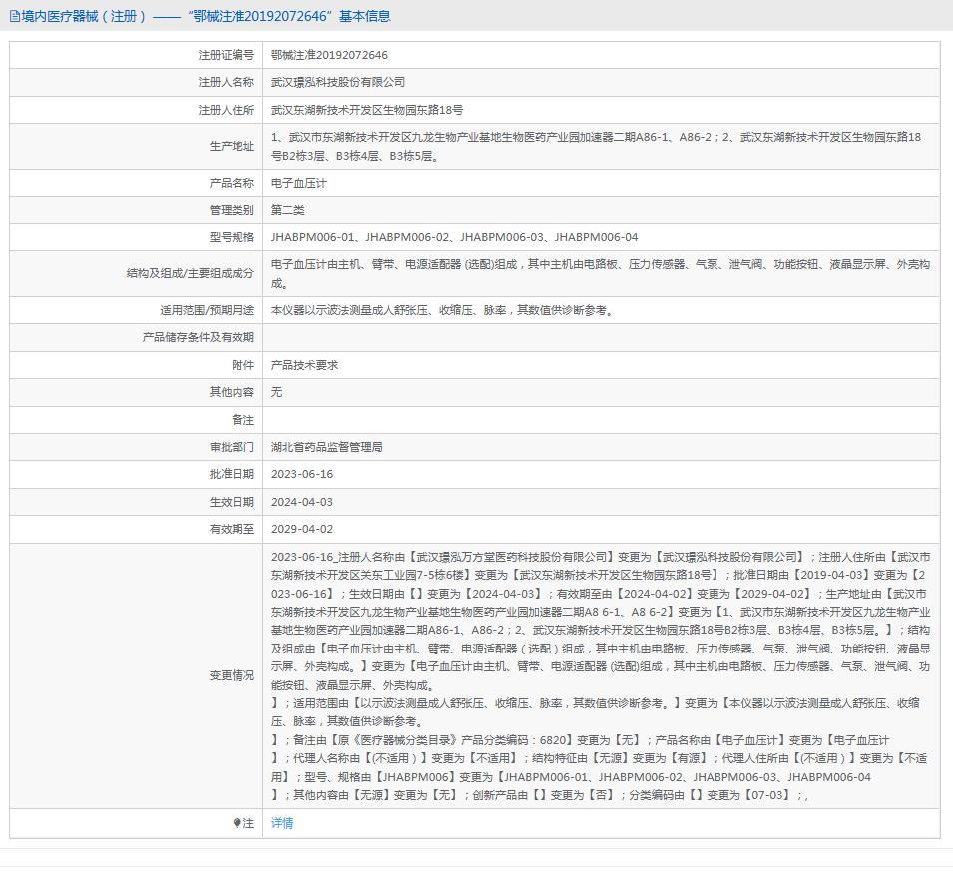The image size is (953, 871).
Task: Select the product name 电子血压计 cell
Action: coord(298,184)
